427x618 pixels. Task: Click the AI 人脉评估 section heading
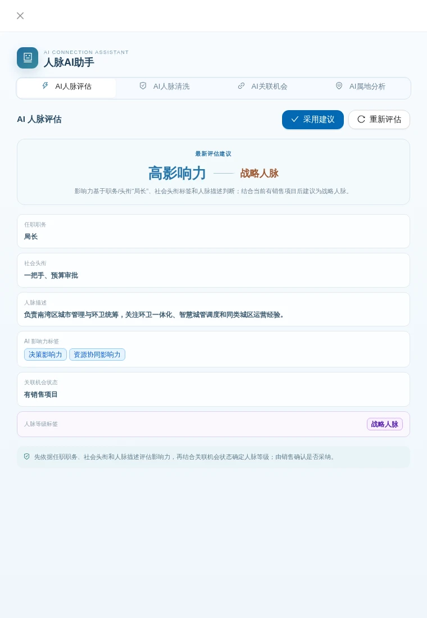39,120
